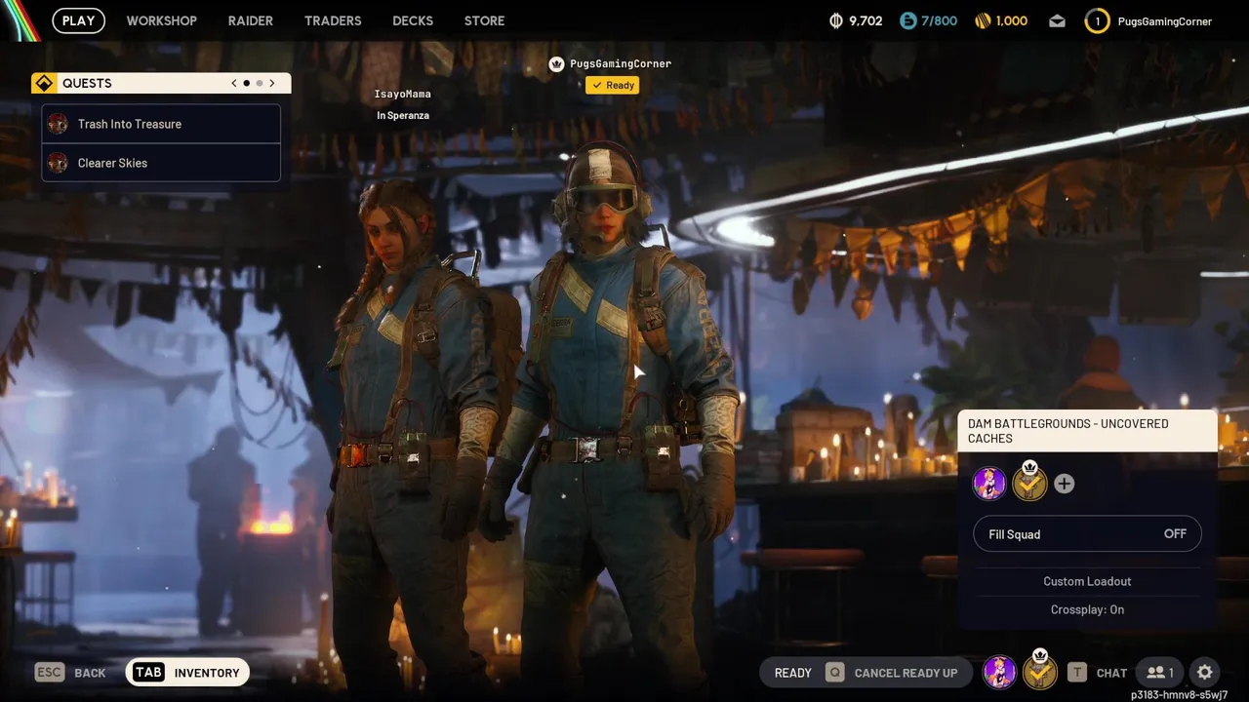This screenshot has width=1249, height=702.
Task: Click the gold stack icon beside 1.000
Action: 984,20
